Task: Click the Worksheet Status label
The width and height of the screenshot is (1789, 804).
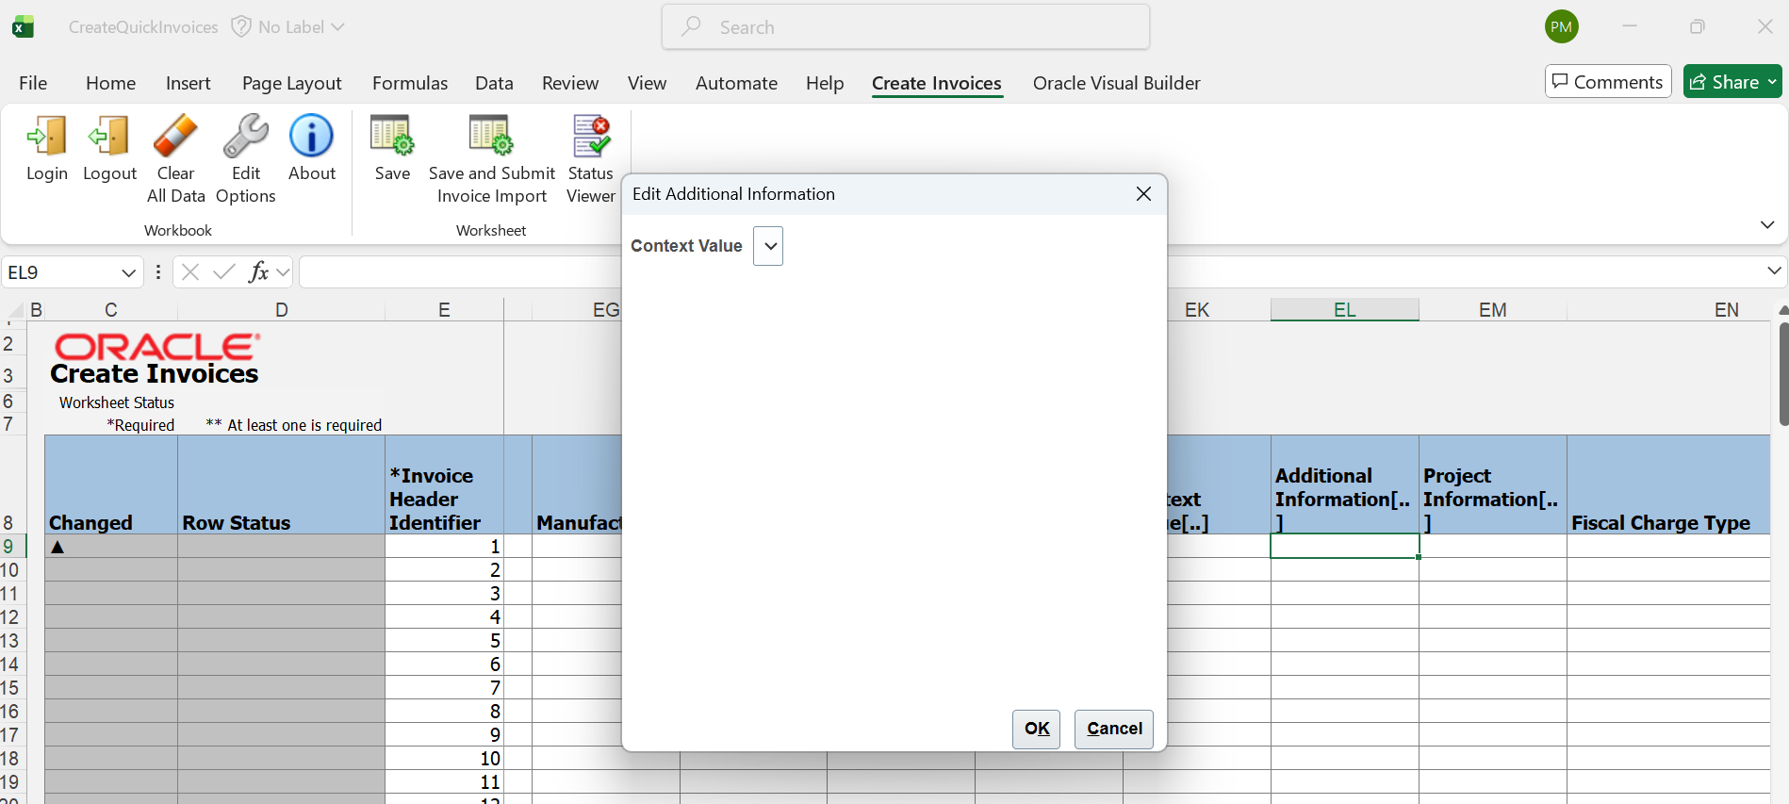Action: pos(117,402)
